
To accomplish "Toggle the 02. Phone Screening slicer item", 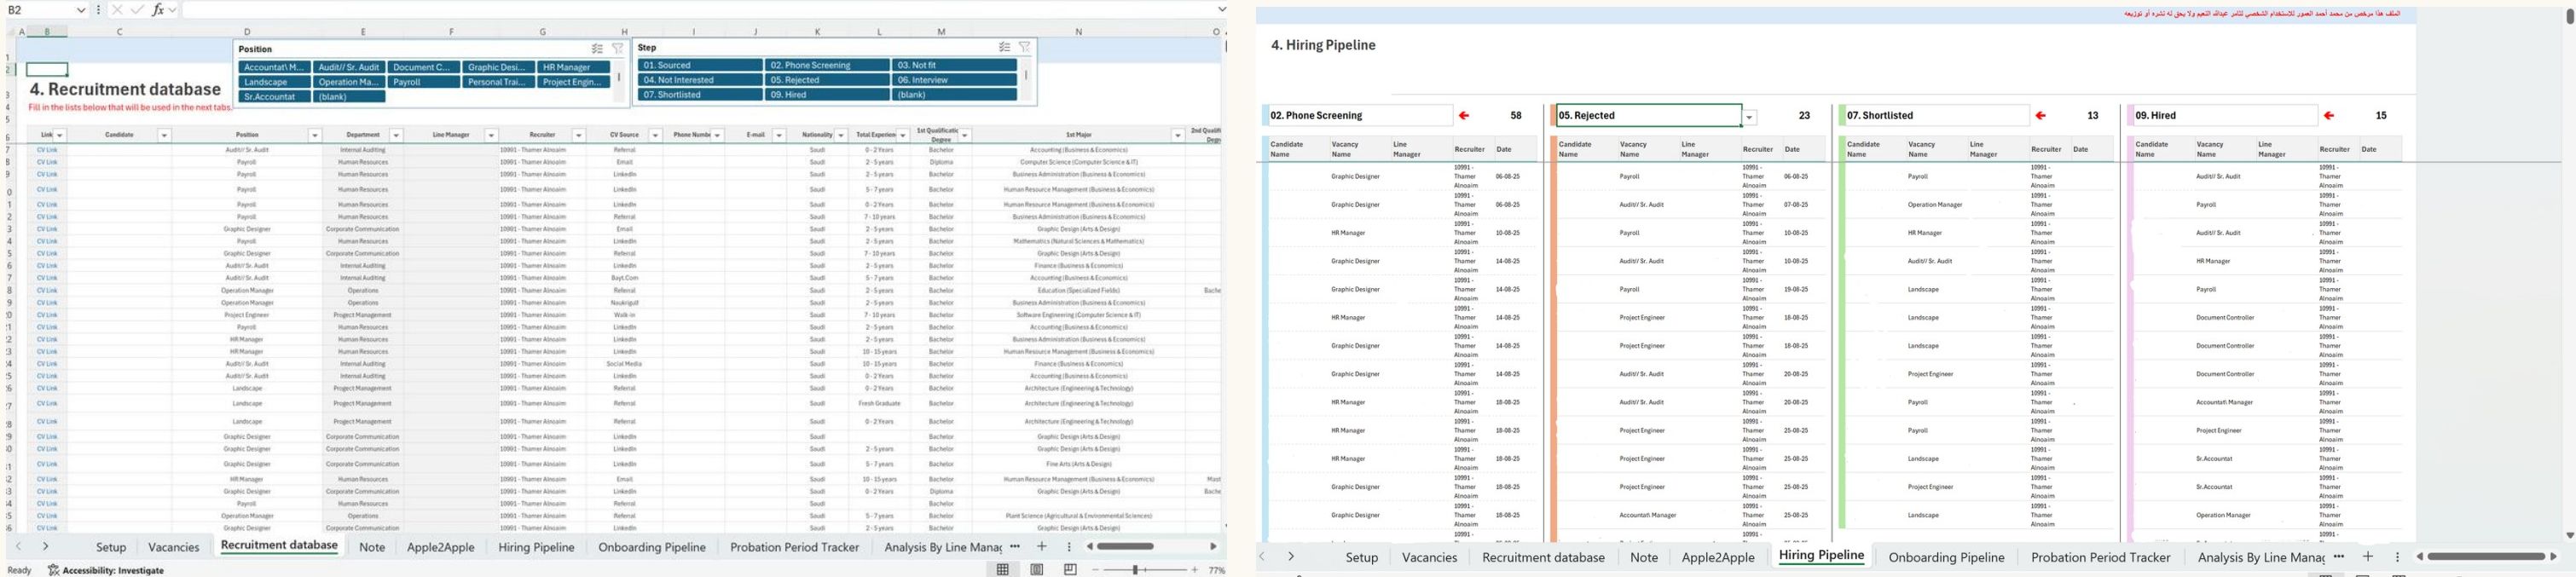I will click(827, 65).
